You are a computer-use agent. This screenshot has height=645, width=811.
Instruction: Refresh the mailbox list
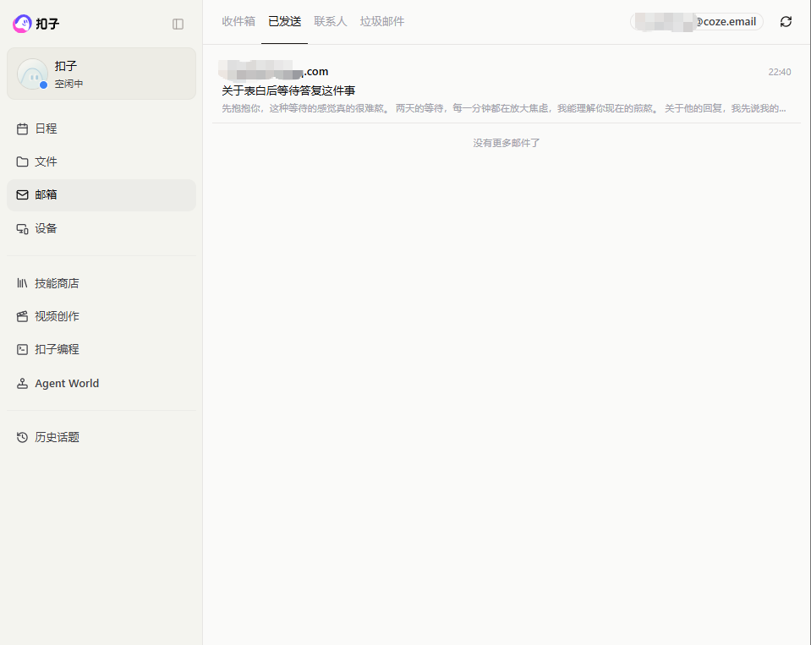[786, 22]
